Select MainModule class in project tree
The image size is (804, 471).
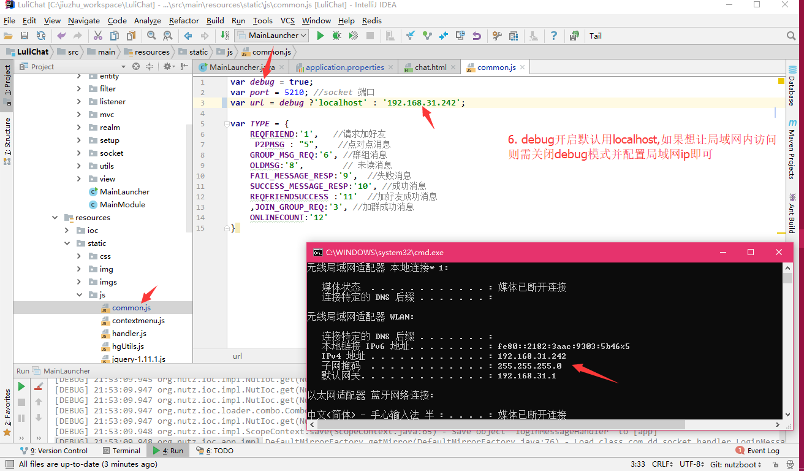tap(122, 205)
